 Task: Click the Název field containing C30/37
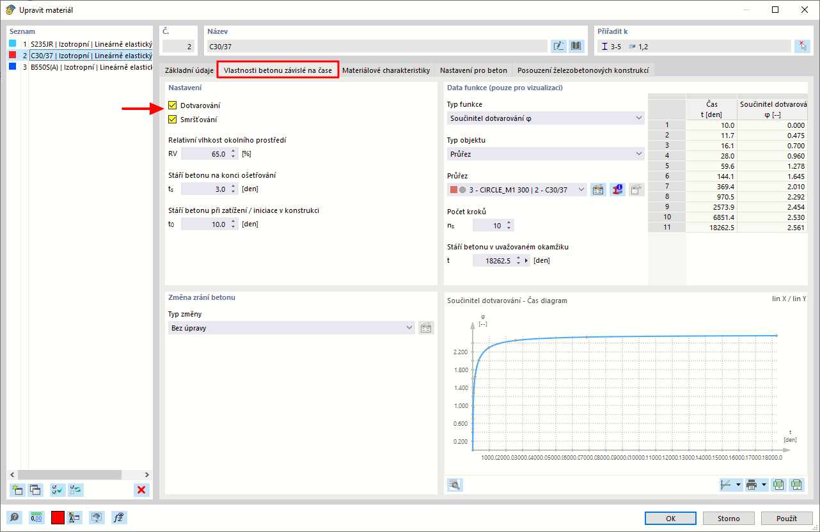(x=377, y=46)
